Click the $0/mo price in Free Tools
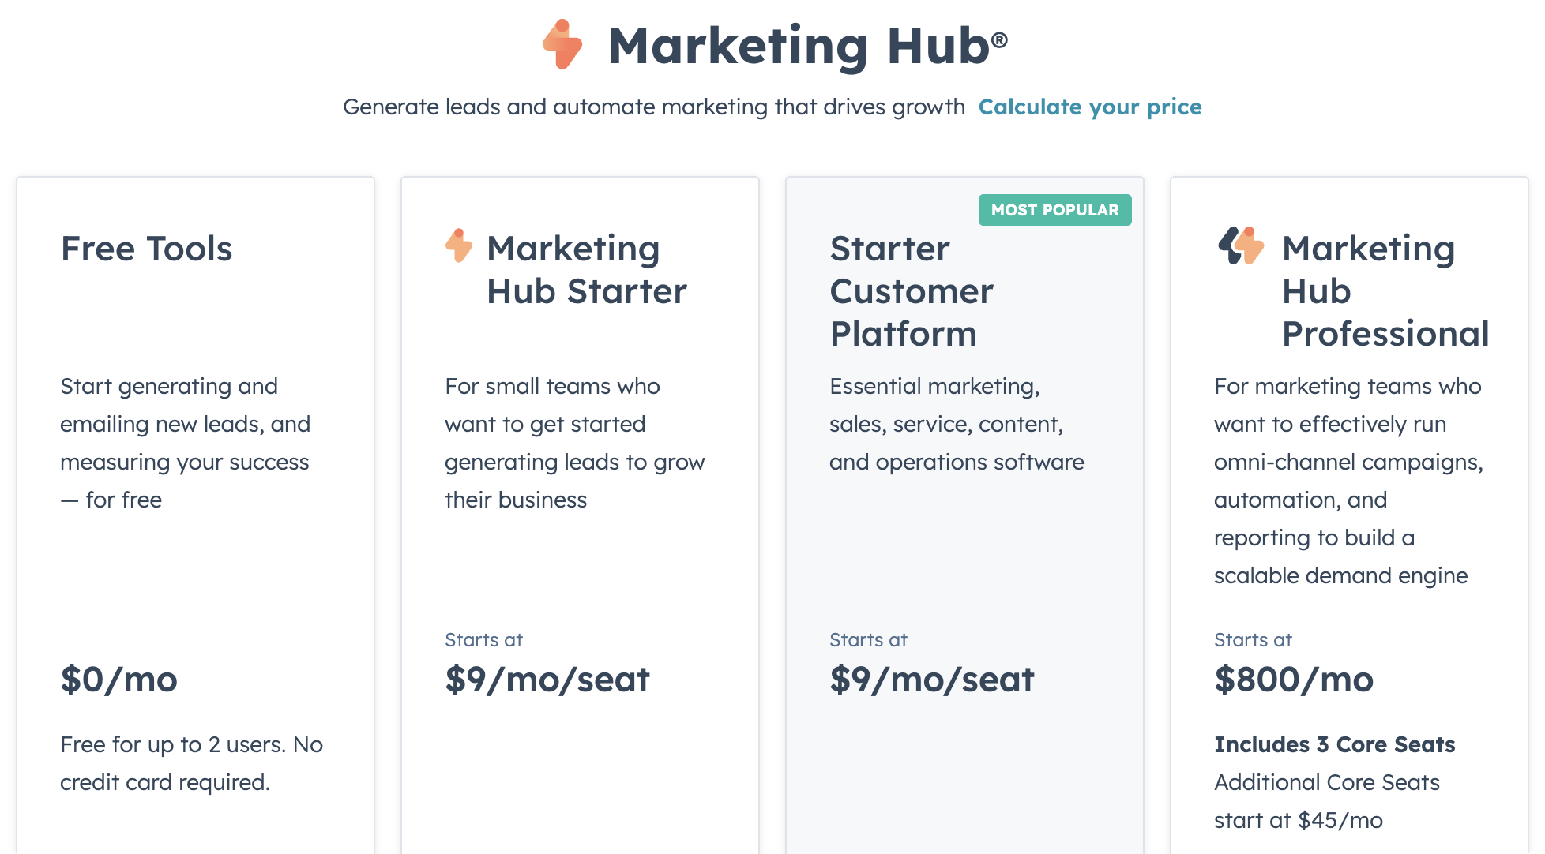The width and height of the screenshot is (1545, 854). pyautogui.click(x=119, y=680)
